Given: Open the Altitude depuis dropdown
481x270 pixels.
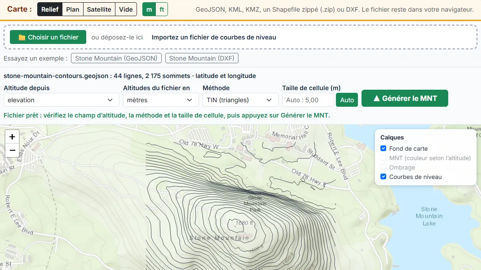Looking at the screenshot, I should (62, 100).
